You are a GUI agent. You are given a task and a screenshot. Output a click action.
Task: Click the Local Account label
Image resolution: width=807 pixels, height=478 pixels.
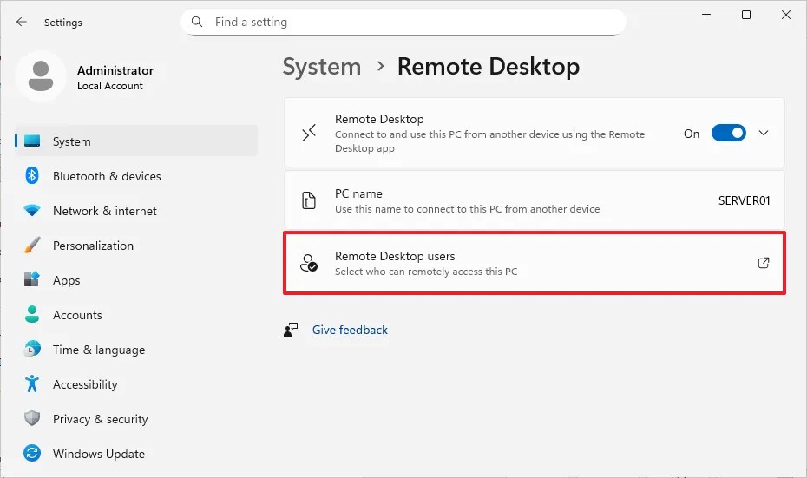110,86
